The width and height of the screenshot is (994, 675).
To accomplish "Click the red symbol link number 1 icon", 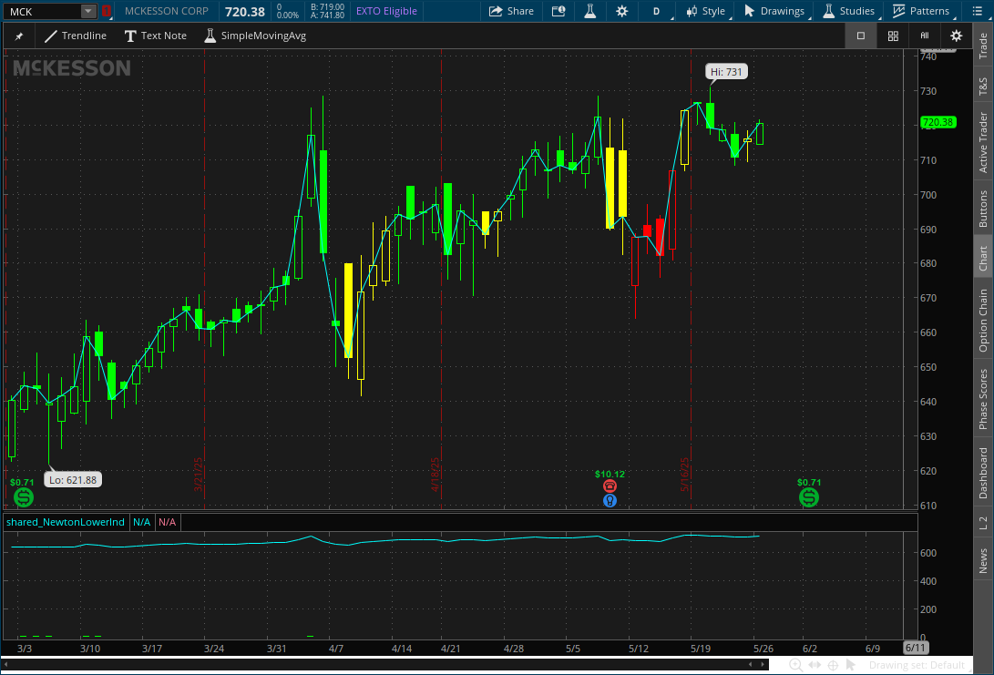I will (x=107, y=12).
